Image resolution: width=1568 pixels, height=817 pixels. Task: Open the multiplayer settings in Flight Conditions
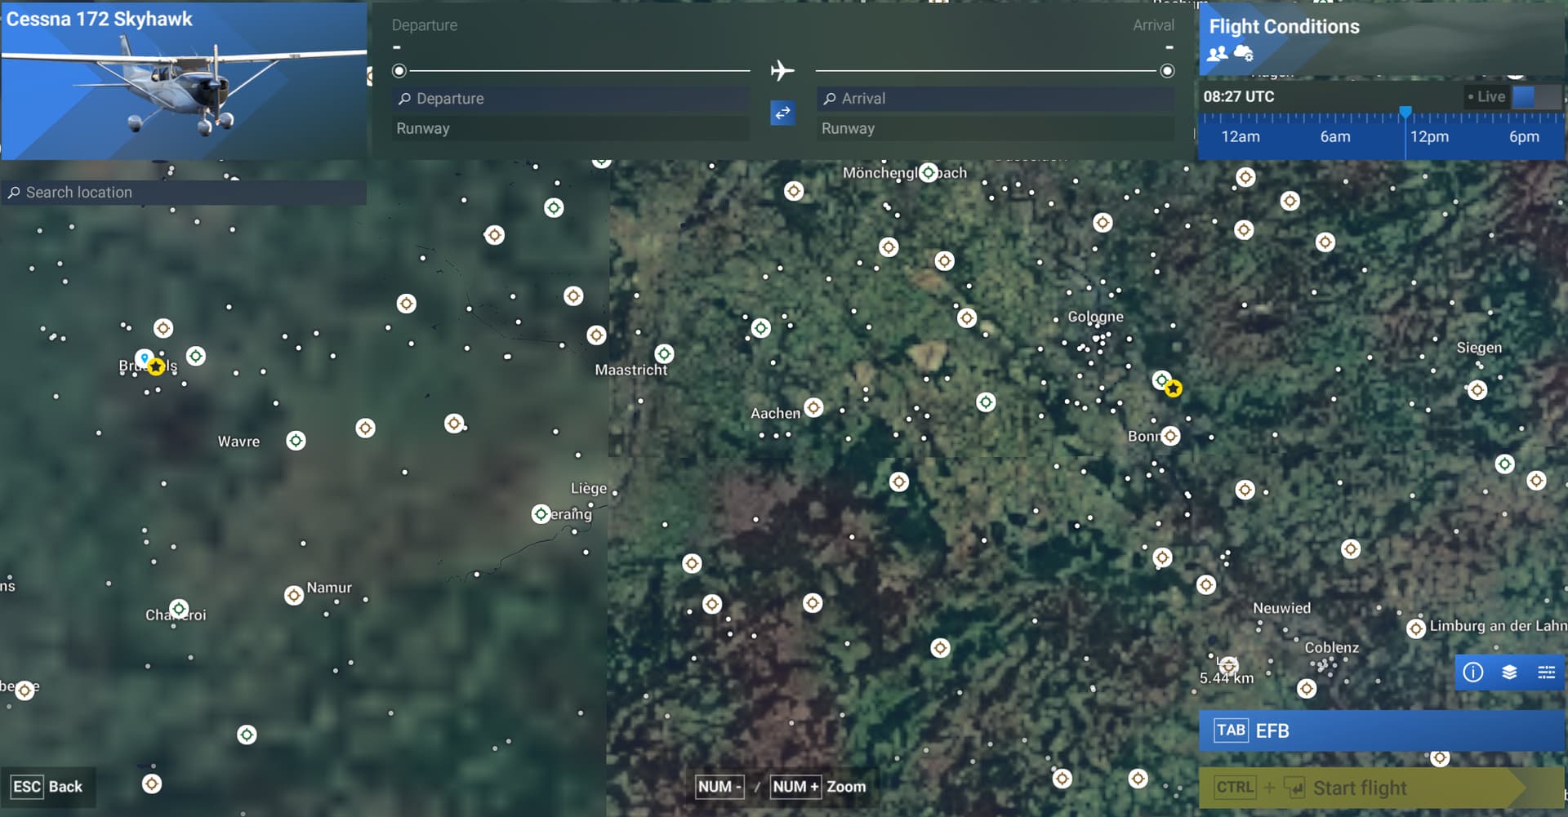click(x=1218, y=54)
